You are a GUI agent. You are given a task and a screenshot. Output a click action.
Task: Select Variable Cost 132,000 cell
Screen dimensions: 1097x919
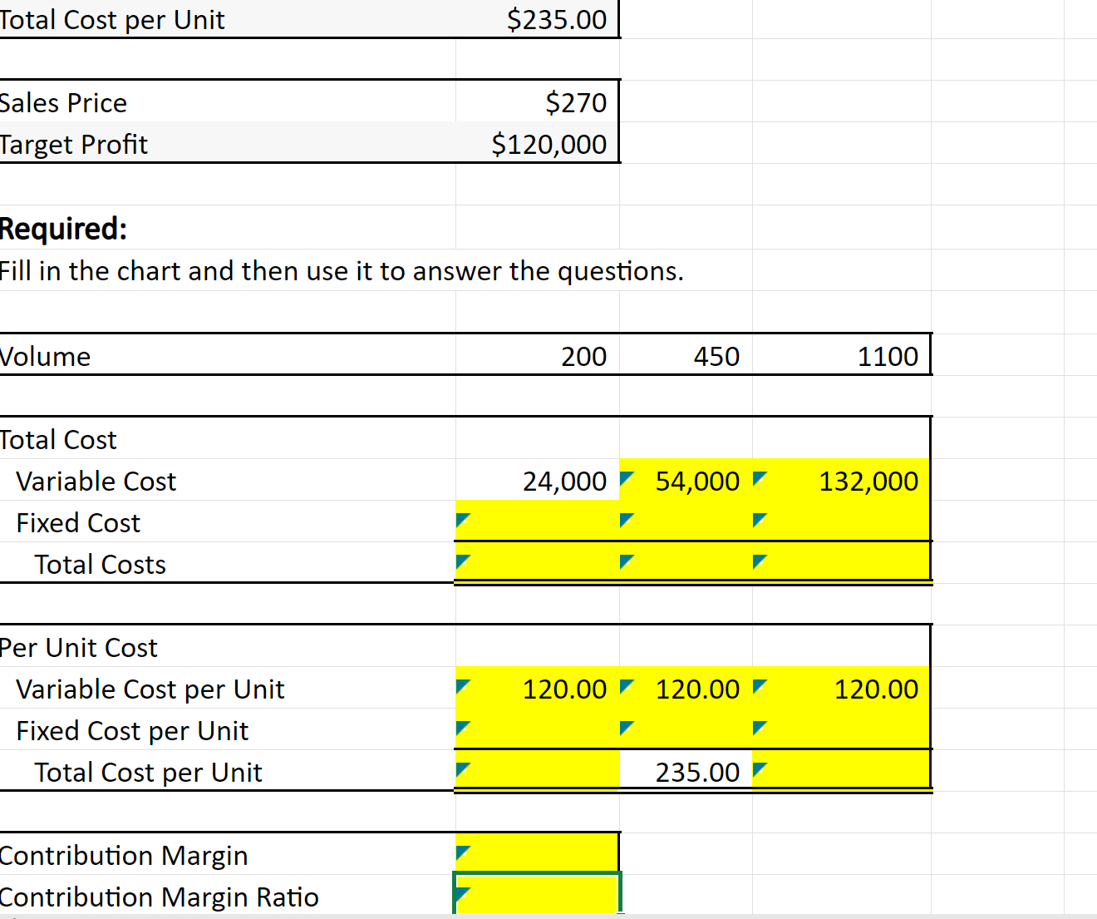pos(842,480)
